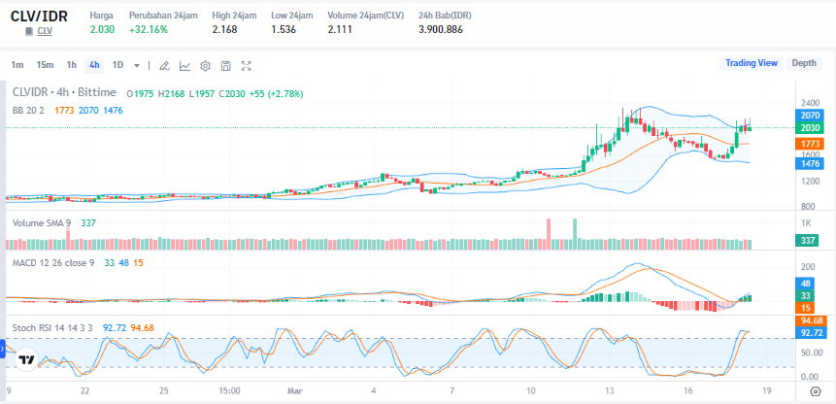
Task: Open chart settings gear icon
Action: coord(205,65)
